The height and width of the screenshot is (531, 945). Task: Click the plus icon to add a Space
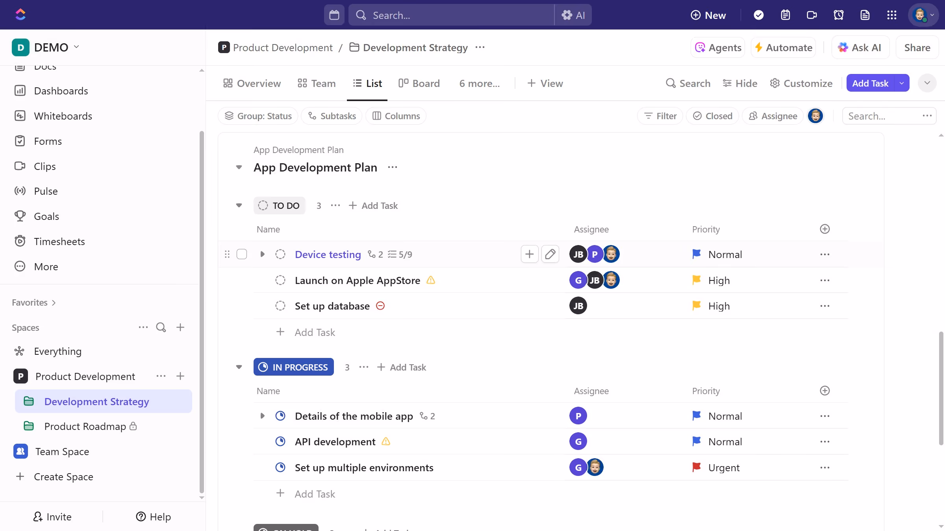pyautogui.click(x=180, y=327)
